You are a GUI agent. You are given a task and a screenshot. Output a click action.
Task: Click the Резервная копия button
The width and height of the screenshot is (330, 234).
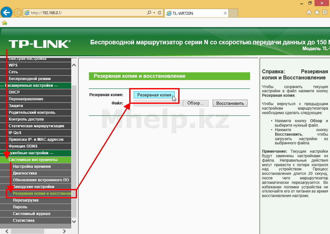(x=154, y=95)
